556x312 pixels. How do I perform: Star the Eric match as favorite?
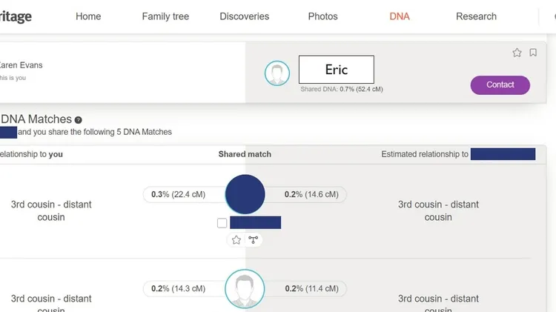coord(517,53)
